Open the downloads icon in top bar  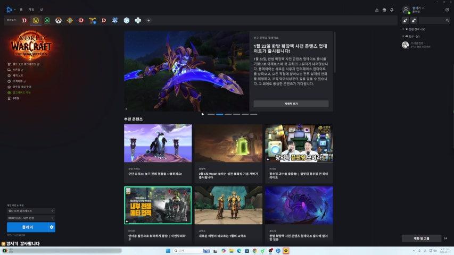377,10
